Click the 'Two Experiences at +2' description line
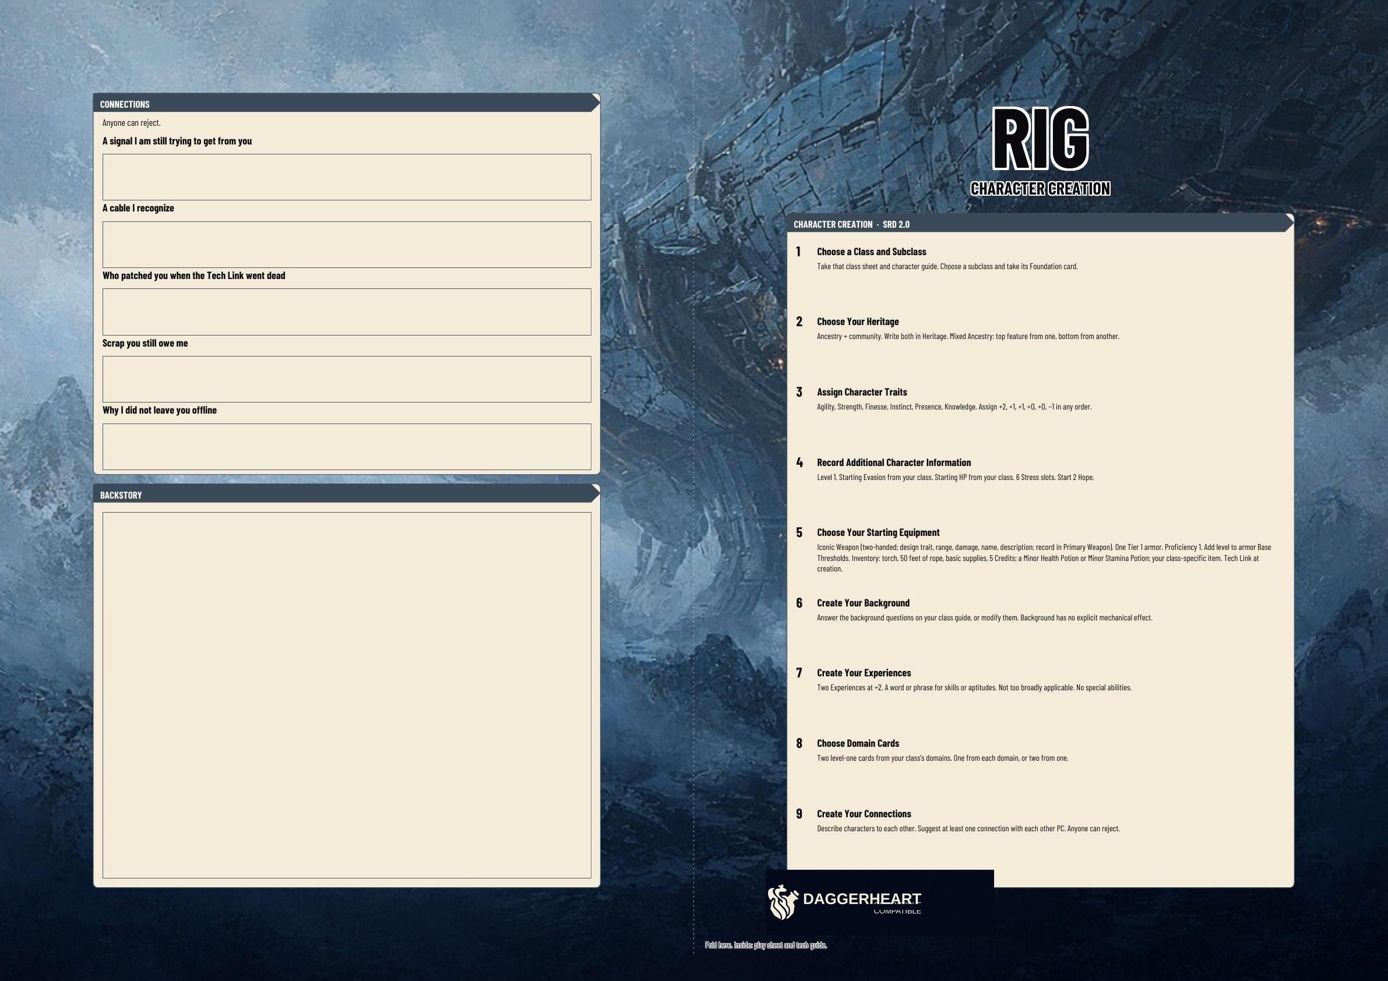This screenshot has width=1388, height=981. click(974, 687)
